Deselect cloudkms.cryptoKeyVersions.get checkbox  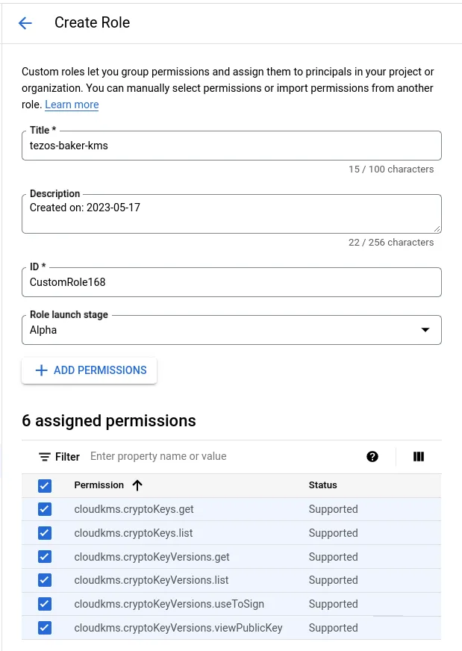click(45, 557)
